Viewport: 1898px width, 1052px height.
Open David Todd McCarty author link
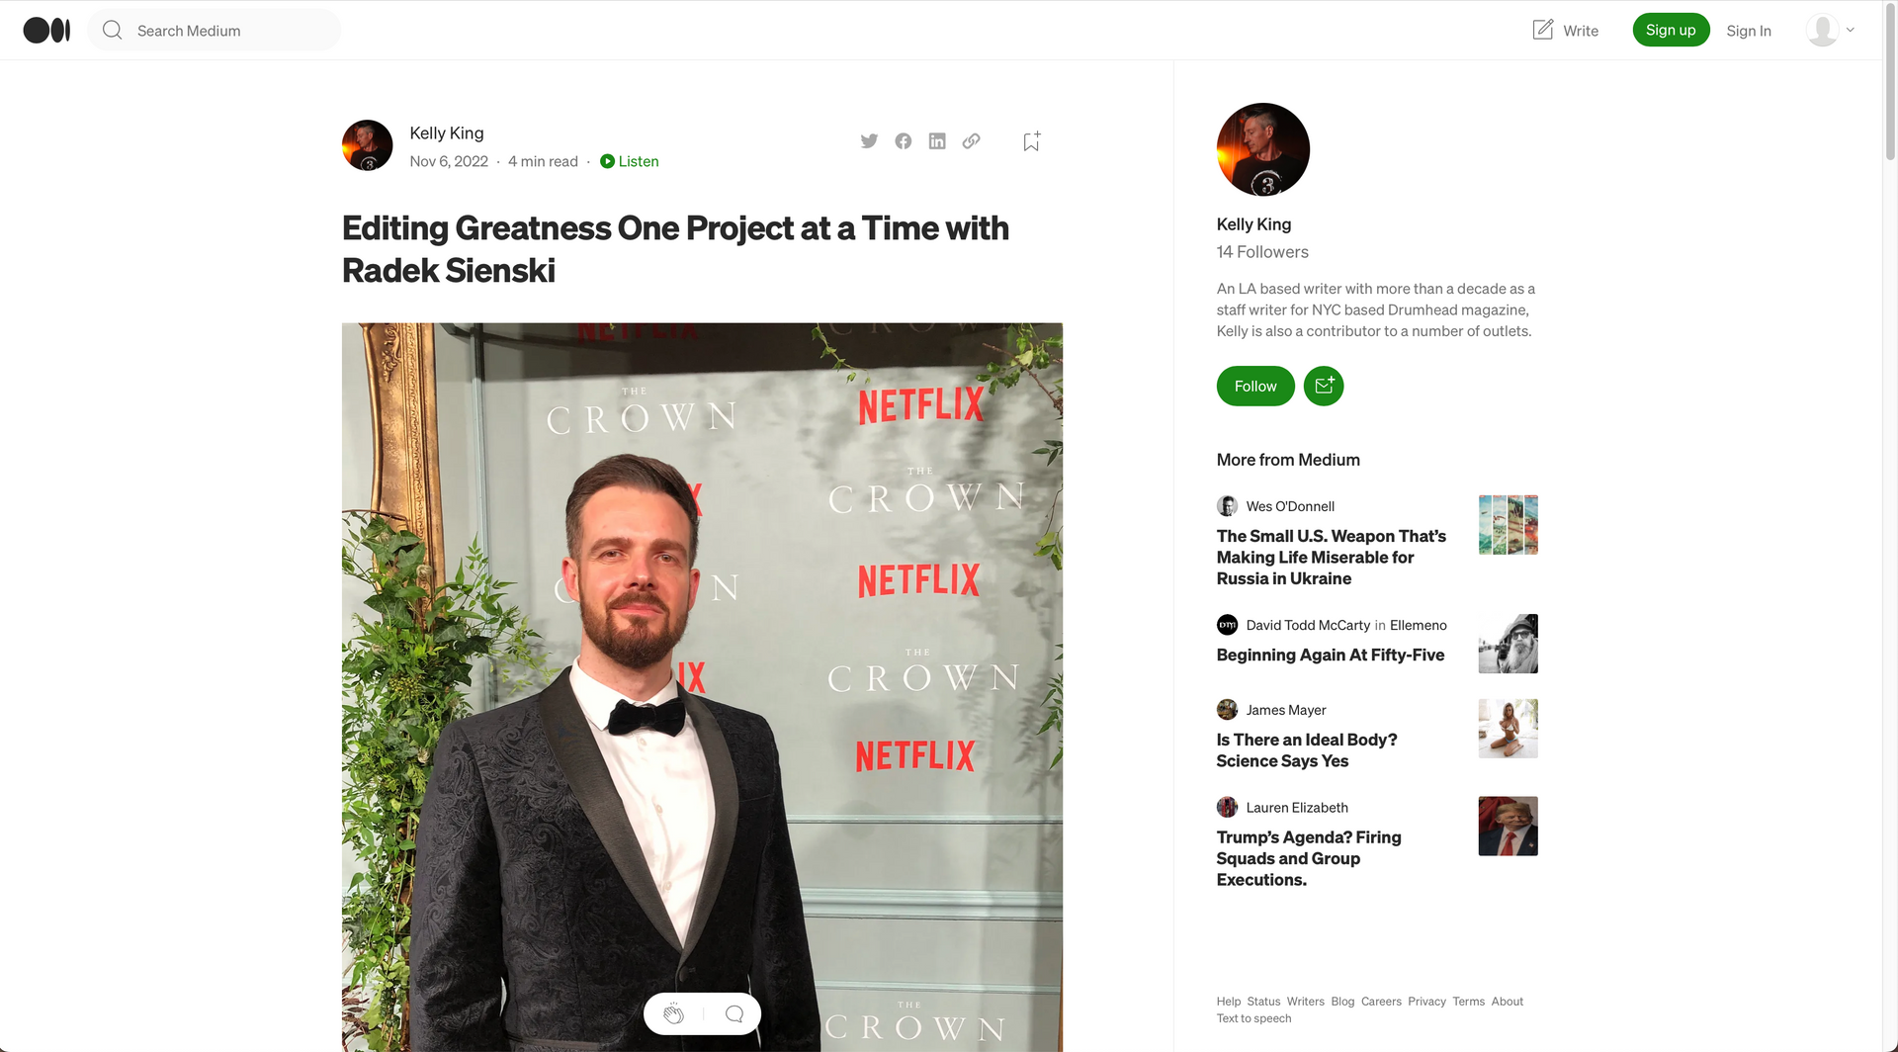1308,625
